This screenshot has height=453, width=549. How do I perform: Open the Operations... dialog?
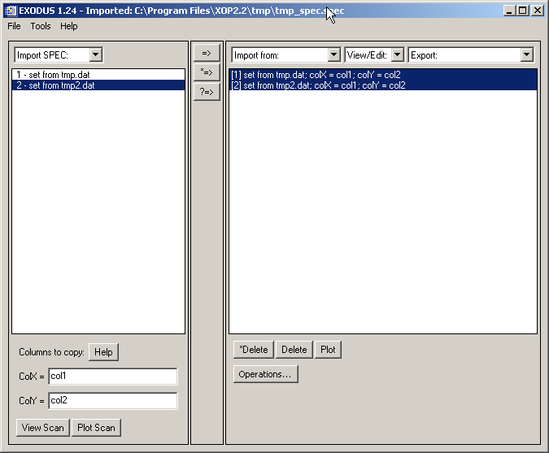(266, 374)
